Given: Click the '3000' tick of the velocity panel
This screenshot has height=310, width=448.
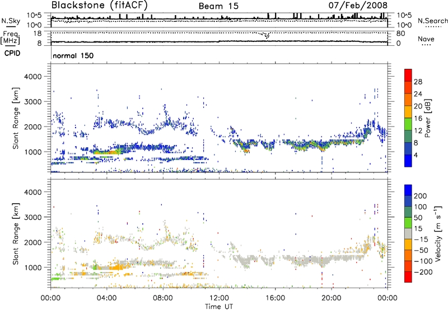Looking at the screenshot, I should [x=32, y=217].
